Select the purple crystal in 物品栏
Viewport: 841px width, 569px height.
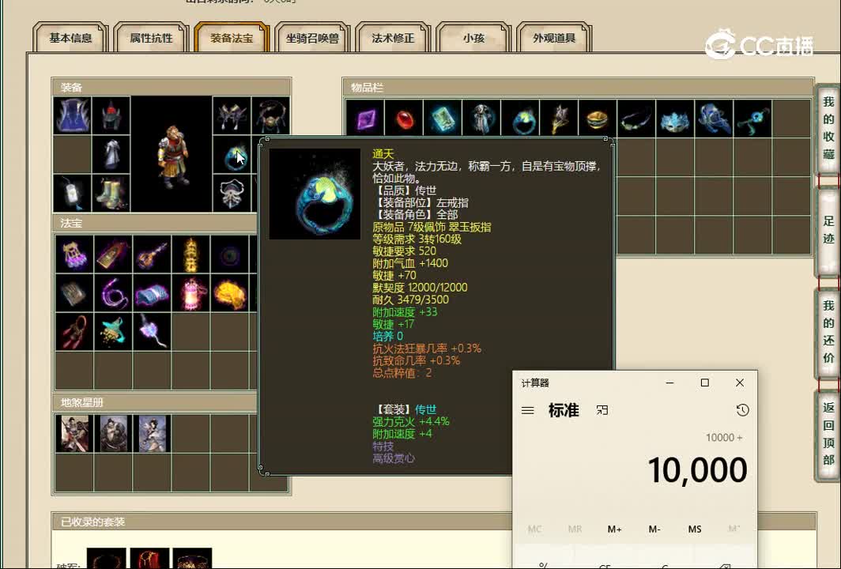point(364,119)
